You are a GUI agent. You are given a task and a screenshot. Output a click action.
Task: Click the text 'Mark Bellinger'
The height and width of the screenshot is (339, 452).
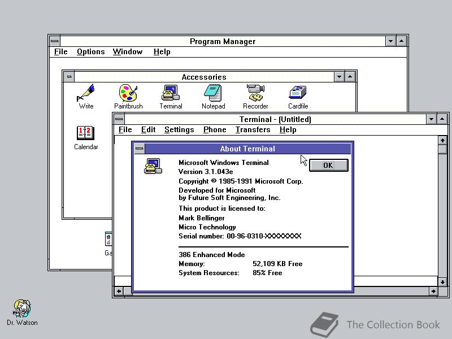(202, 218)
